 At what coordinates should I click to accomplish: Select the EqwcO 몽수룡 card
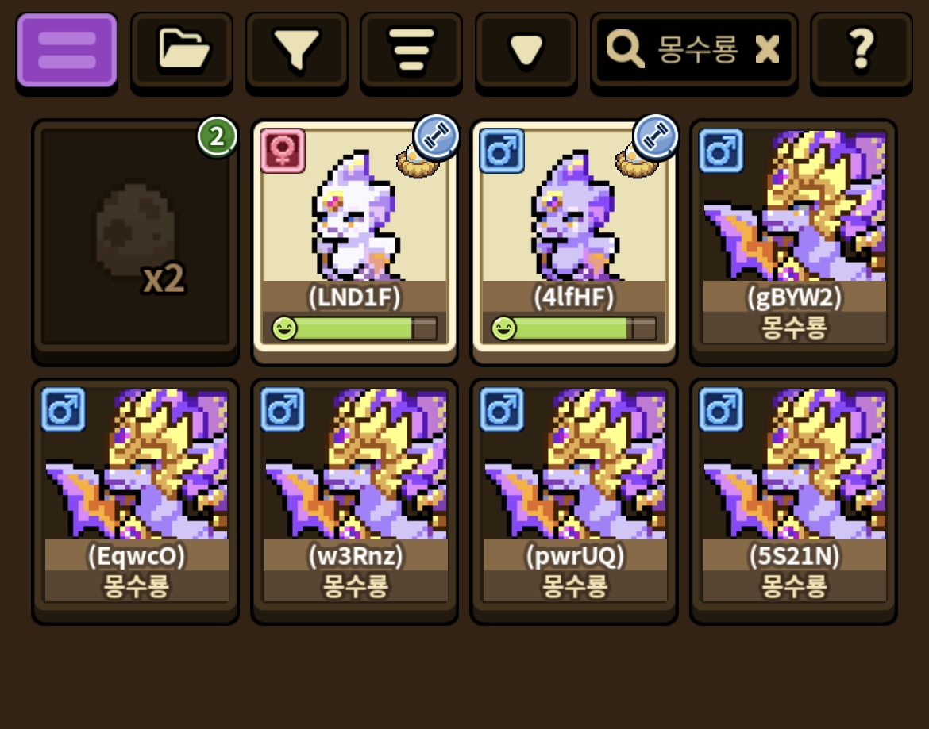click(136, 500)
